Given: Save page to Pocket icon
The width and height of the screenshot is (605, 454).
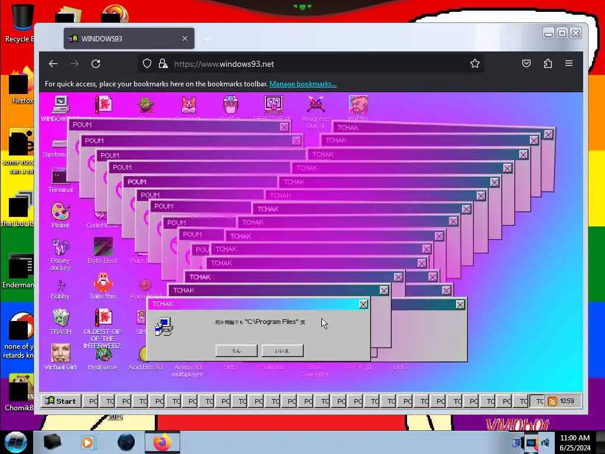Looking at the screenshot, I should click(x=526, y=63).
